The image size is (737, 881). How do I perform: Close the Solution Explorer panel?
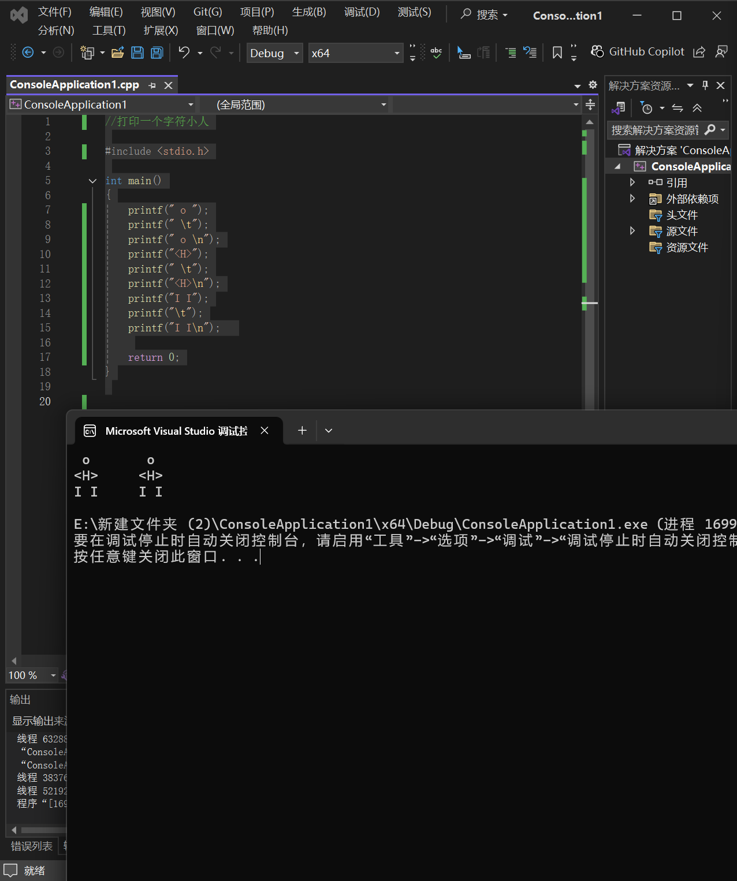click(720, 85)
